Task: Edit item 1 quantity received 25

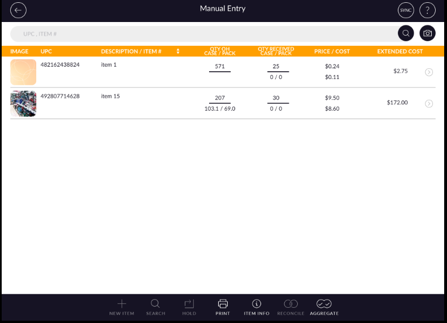Action: pyautogui.click(x=276, y=67)
